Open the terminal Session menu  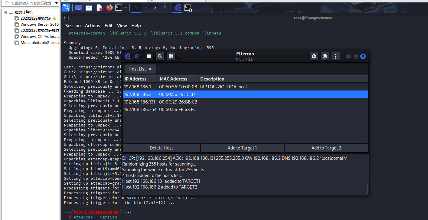[73, 26]
